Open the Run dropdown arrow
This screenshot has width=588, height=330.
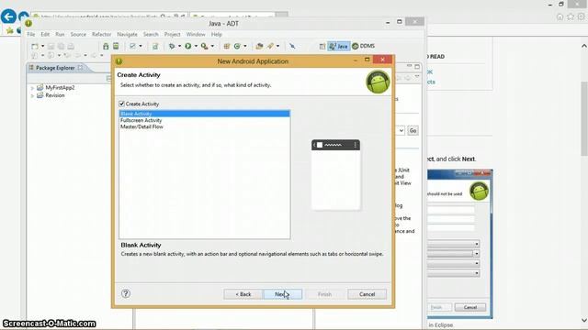coord(196,46)
